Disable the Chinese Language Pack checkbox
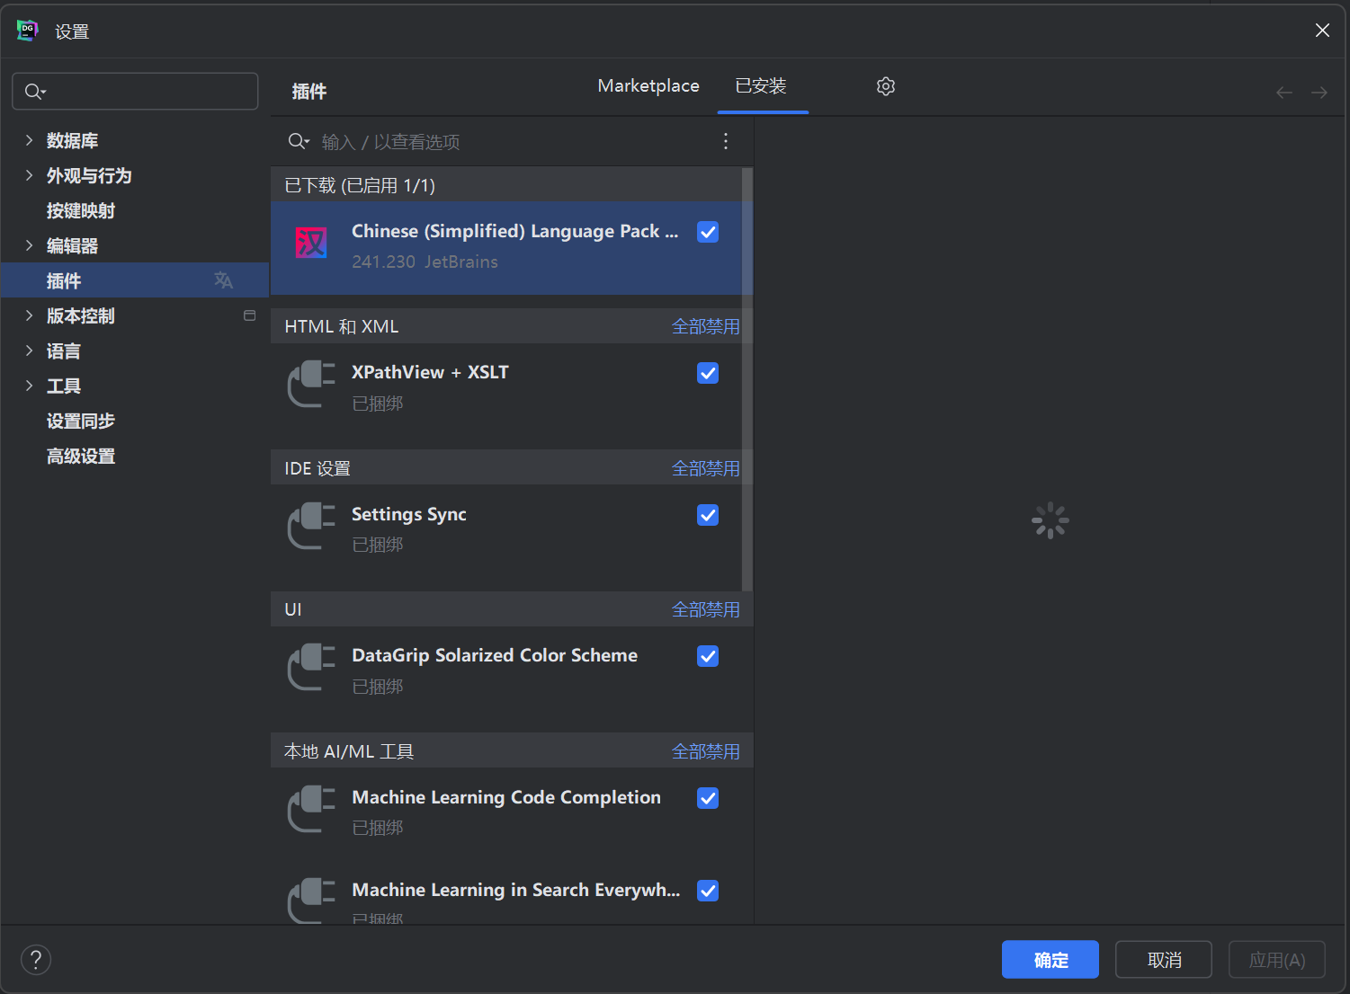The width and height of the screenshot is (1350, 994). [708, 232]
